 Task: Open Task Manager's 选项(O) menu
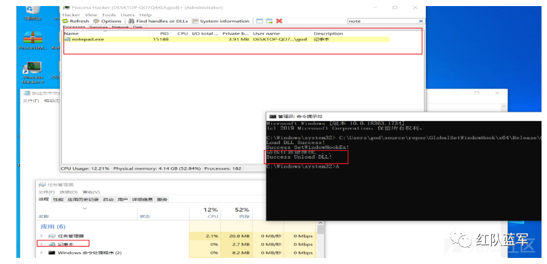pos(68,193)
